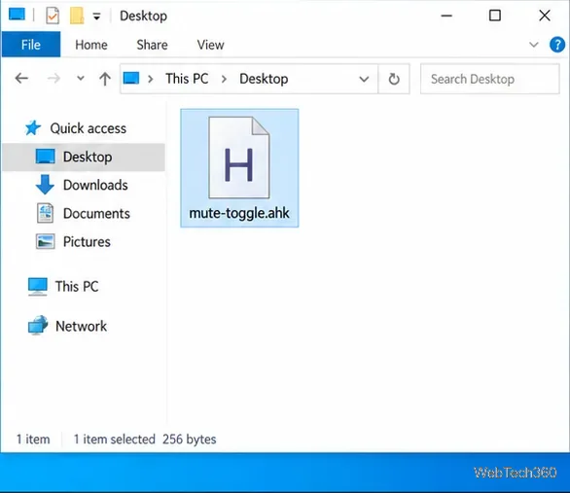Click the New folder quick access icon
This screenshot has width=570, height=493.
[77, 16]
